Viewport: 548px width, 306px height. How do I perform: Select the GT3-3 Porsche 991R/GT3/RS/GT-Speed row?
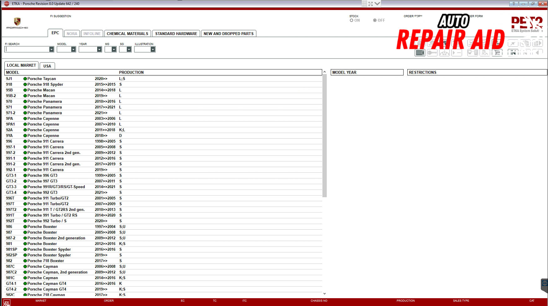point(163,187)
